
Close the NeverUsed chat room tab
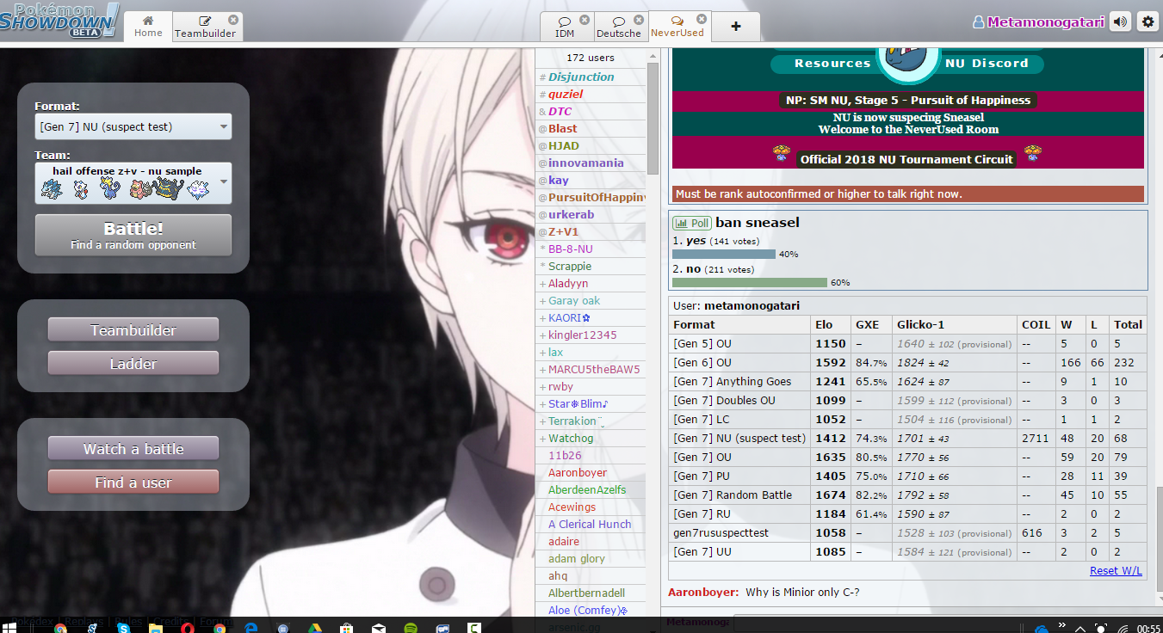click(701, 19)
